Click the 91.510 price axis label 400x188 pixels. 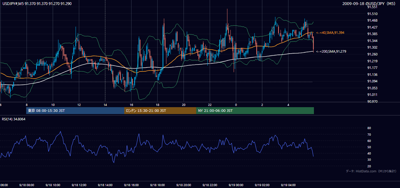coord(372,14)
